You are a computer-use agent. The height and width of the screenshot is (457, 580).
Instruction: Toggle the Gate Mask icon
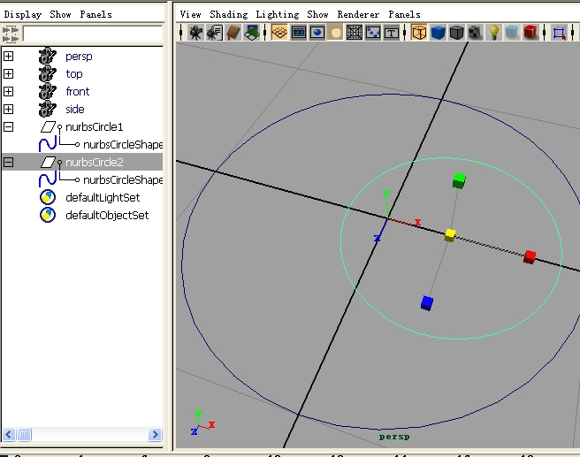[x=336, y=33]
